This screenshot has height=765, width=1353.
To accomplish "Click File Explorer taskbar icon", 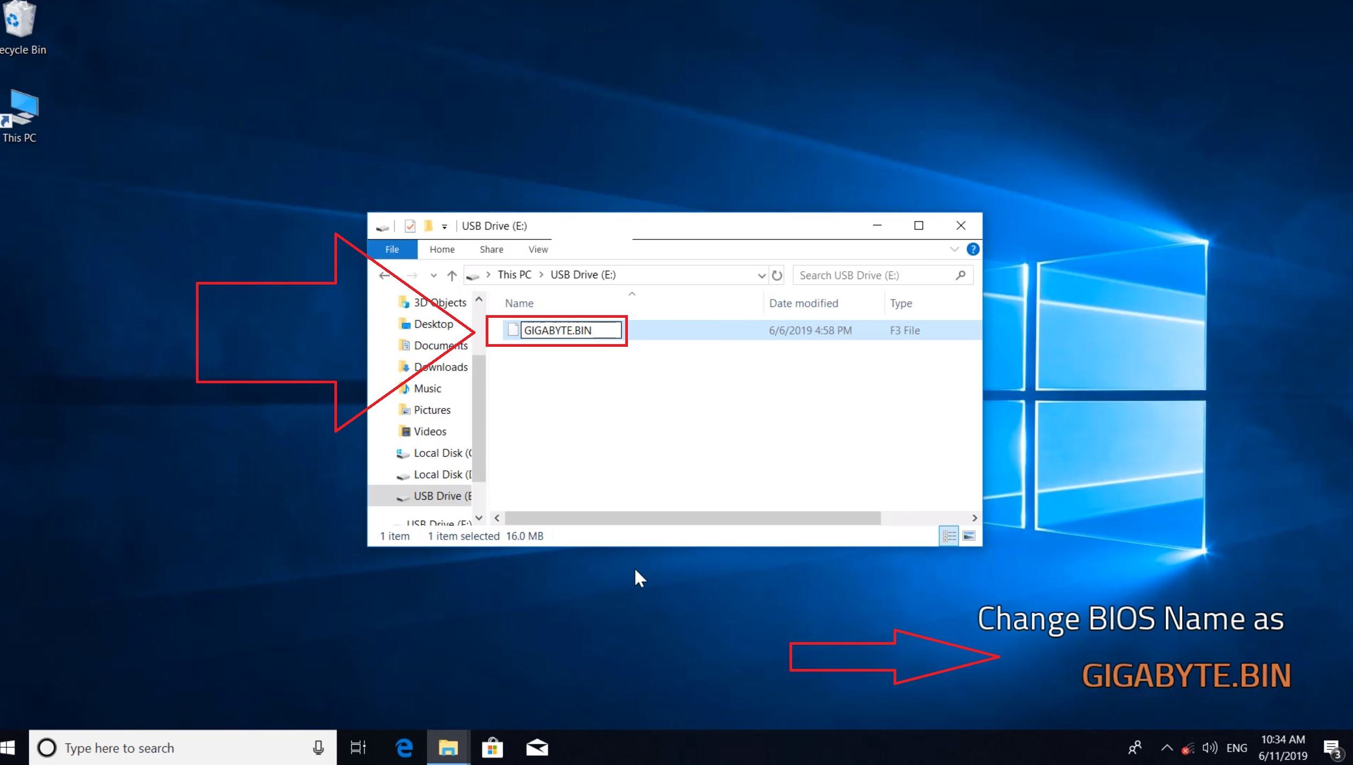I will (448, 747).
